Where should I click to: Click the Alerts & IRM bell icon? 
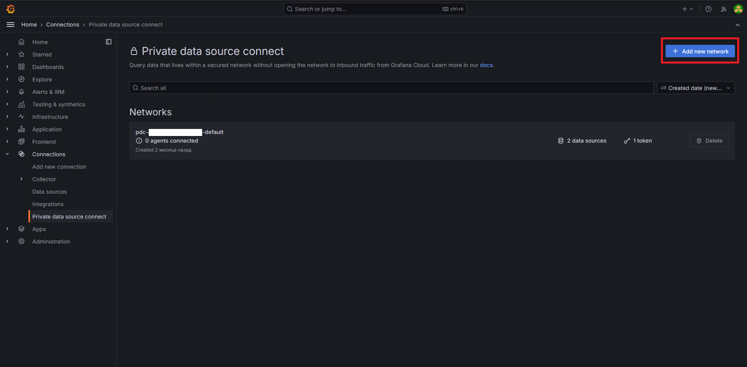pos(21,92)
